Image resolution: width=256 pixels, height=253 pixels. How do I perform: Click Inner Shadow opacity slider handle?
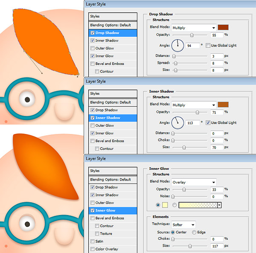(x=198, y=112)
